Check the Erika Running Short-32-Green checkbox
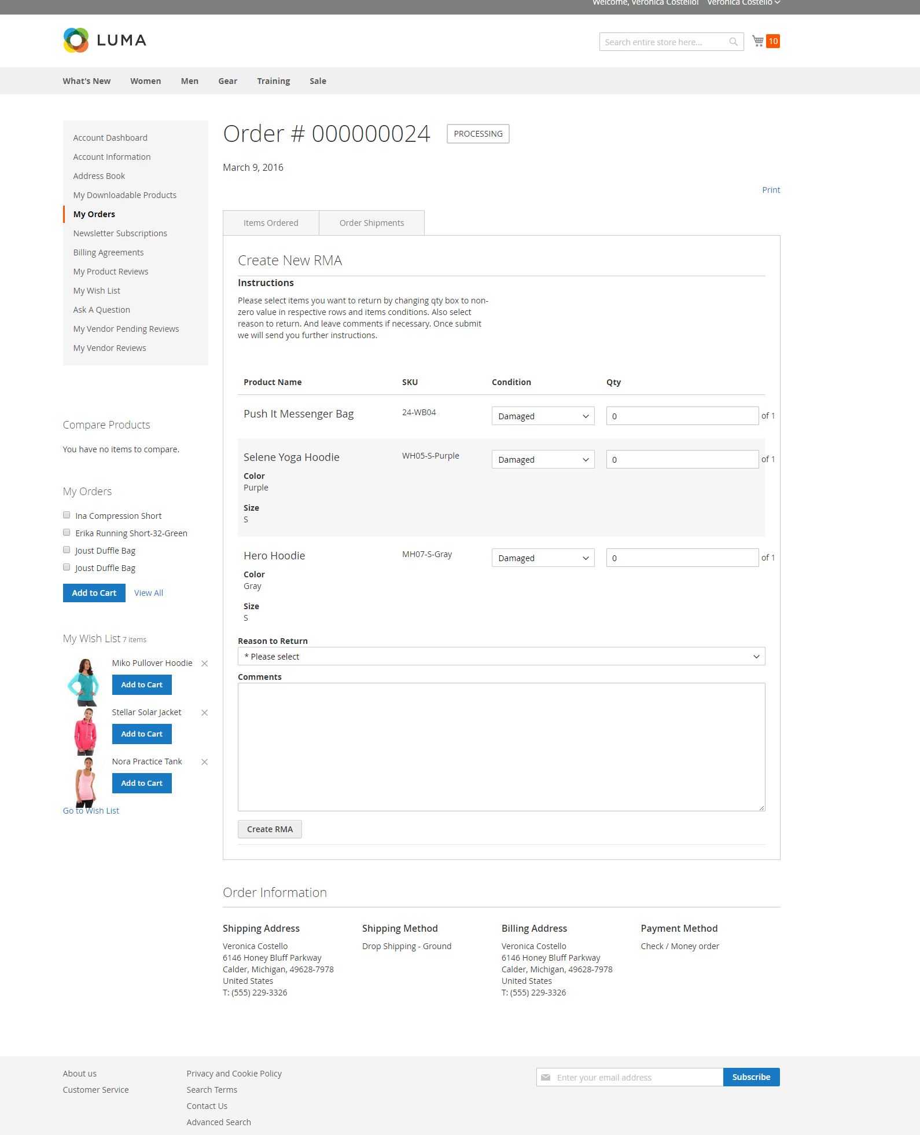 click(x=67, y=533)
